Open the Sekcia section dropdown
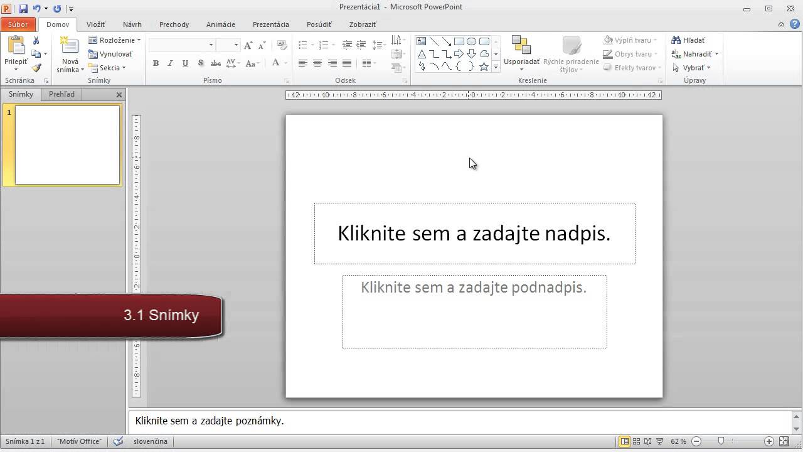This screenshot has width=803, height=452. [107, 68]
